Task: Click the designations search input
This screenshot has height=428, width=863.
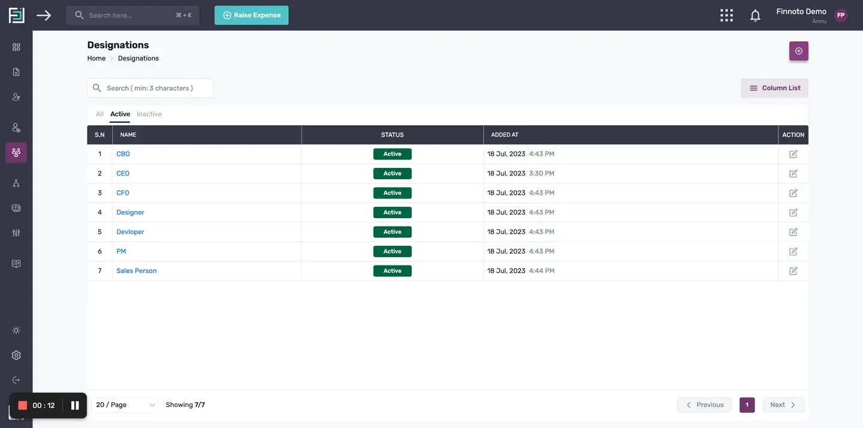Action: point(150,88)
